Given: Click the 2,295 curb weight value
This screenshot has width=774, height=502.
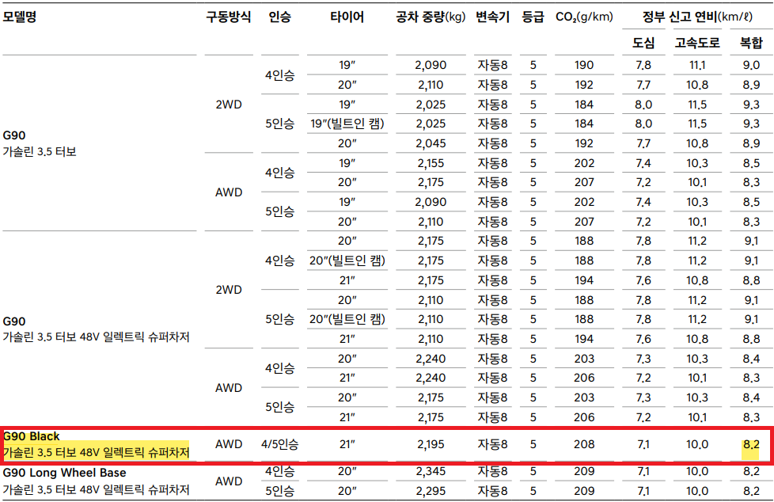Looking at the screenshot, I should click(431, 491).
